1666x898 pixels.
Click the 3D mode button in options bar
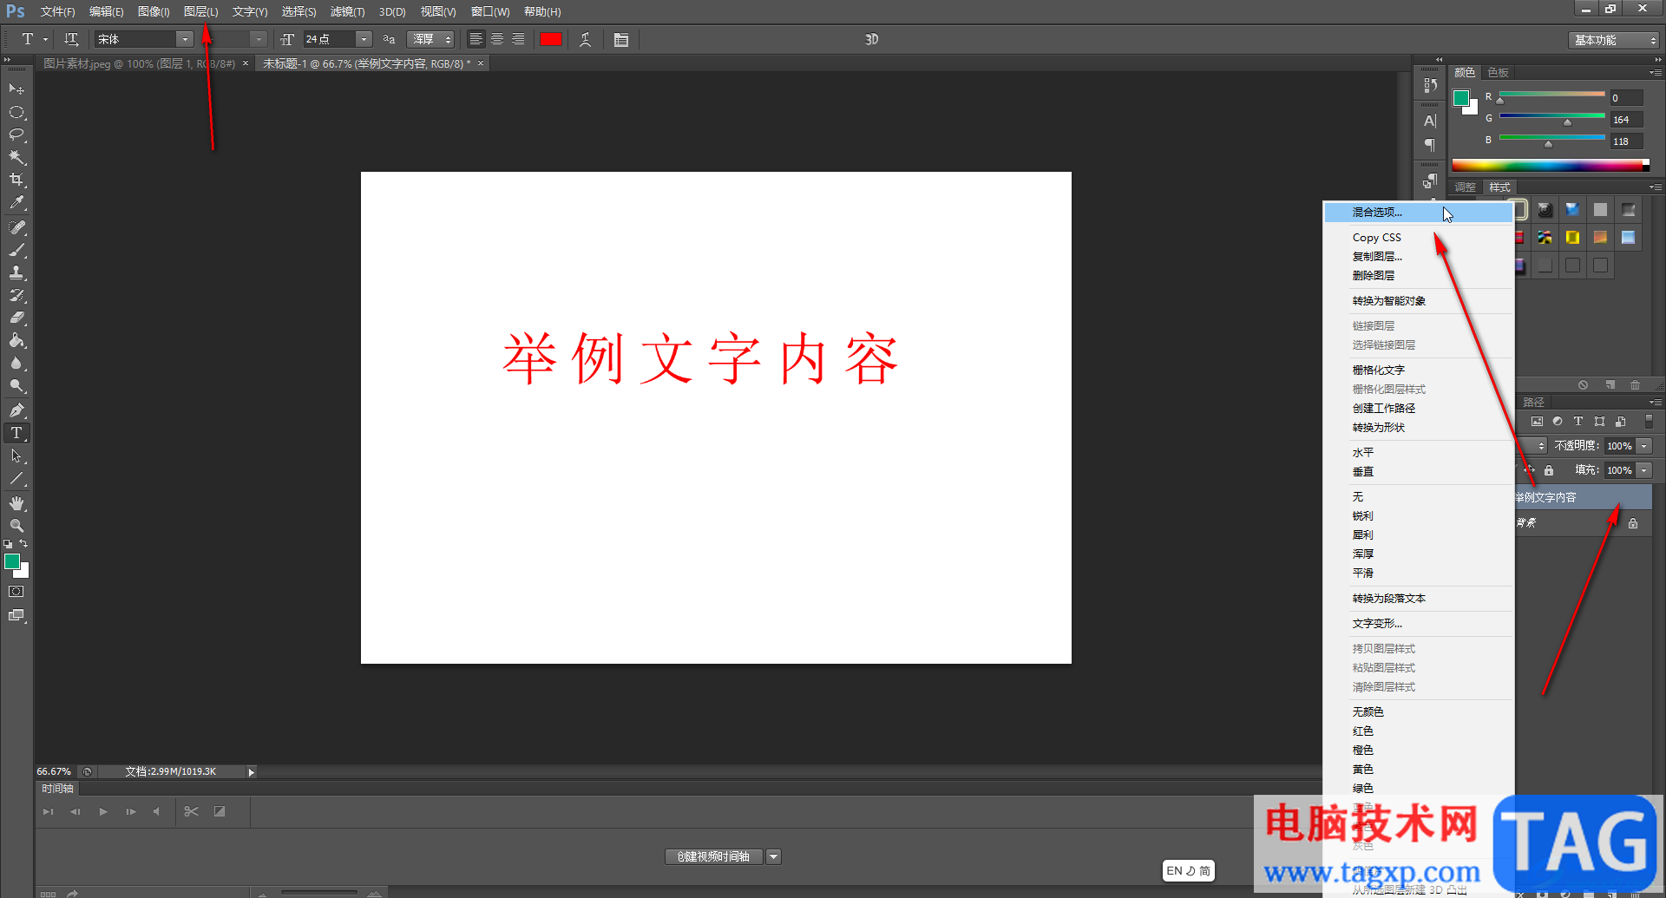click(872, 39)
